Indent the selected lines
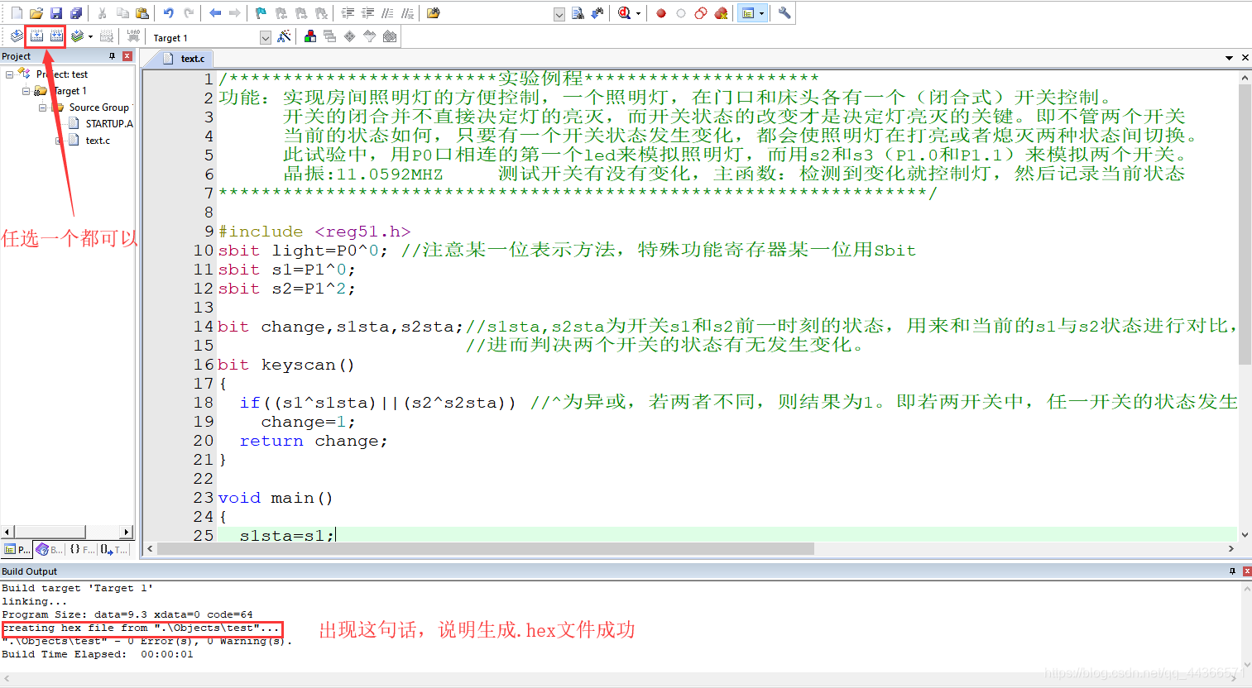Image resolution: width=1252 pixels, height=688 pixels. (348, 13)
